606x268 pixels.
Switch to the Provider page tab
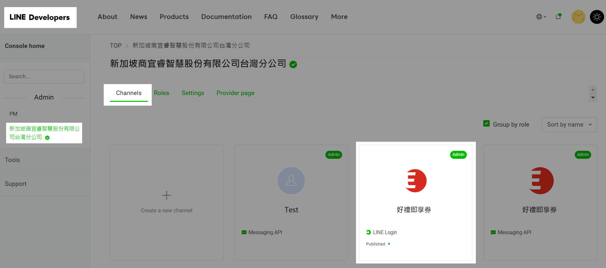(236, 93)
